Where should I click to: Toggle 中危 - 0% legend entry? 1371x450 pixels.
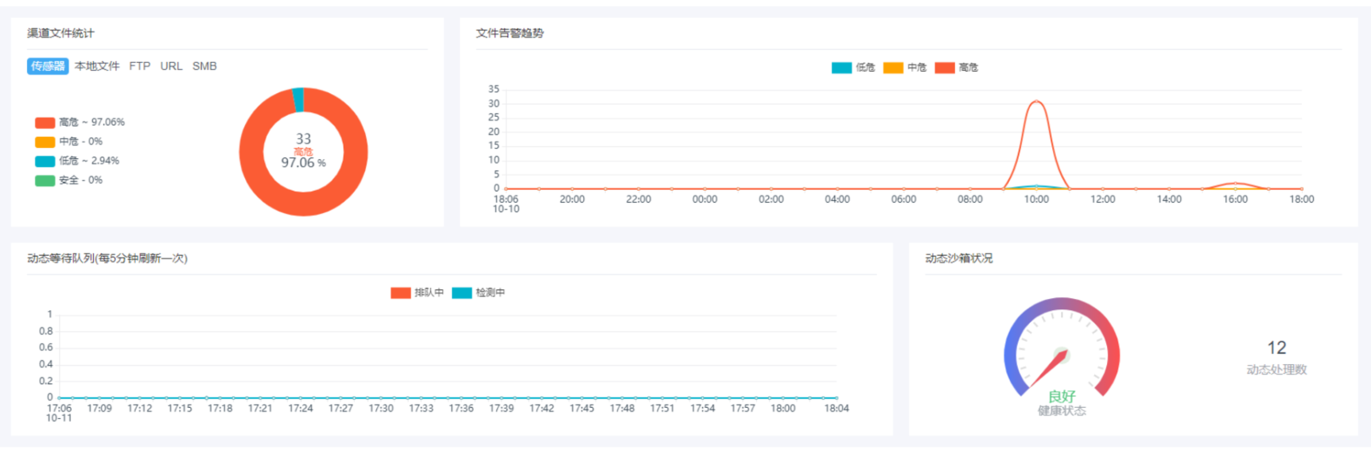tap(69, 142)
